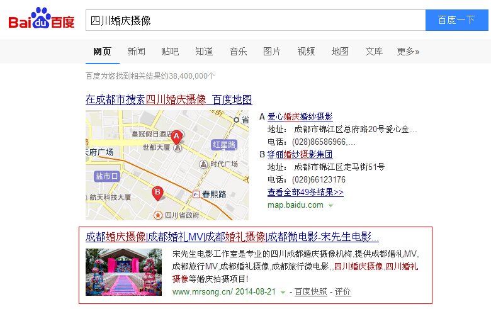Image resolution: width=491 pixels, height=309 pixels.
Task: Click the 四川省政府 map icon
Action: tap(158, 215)
